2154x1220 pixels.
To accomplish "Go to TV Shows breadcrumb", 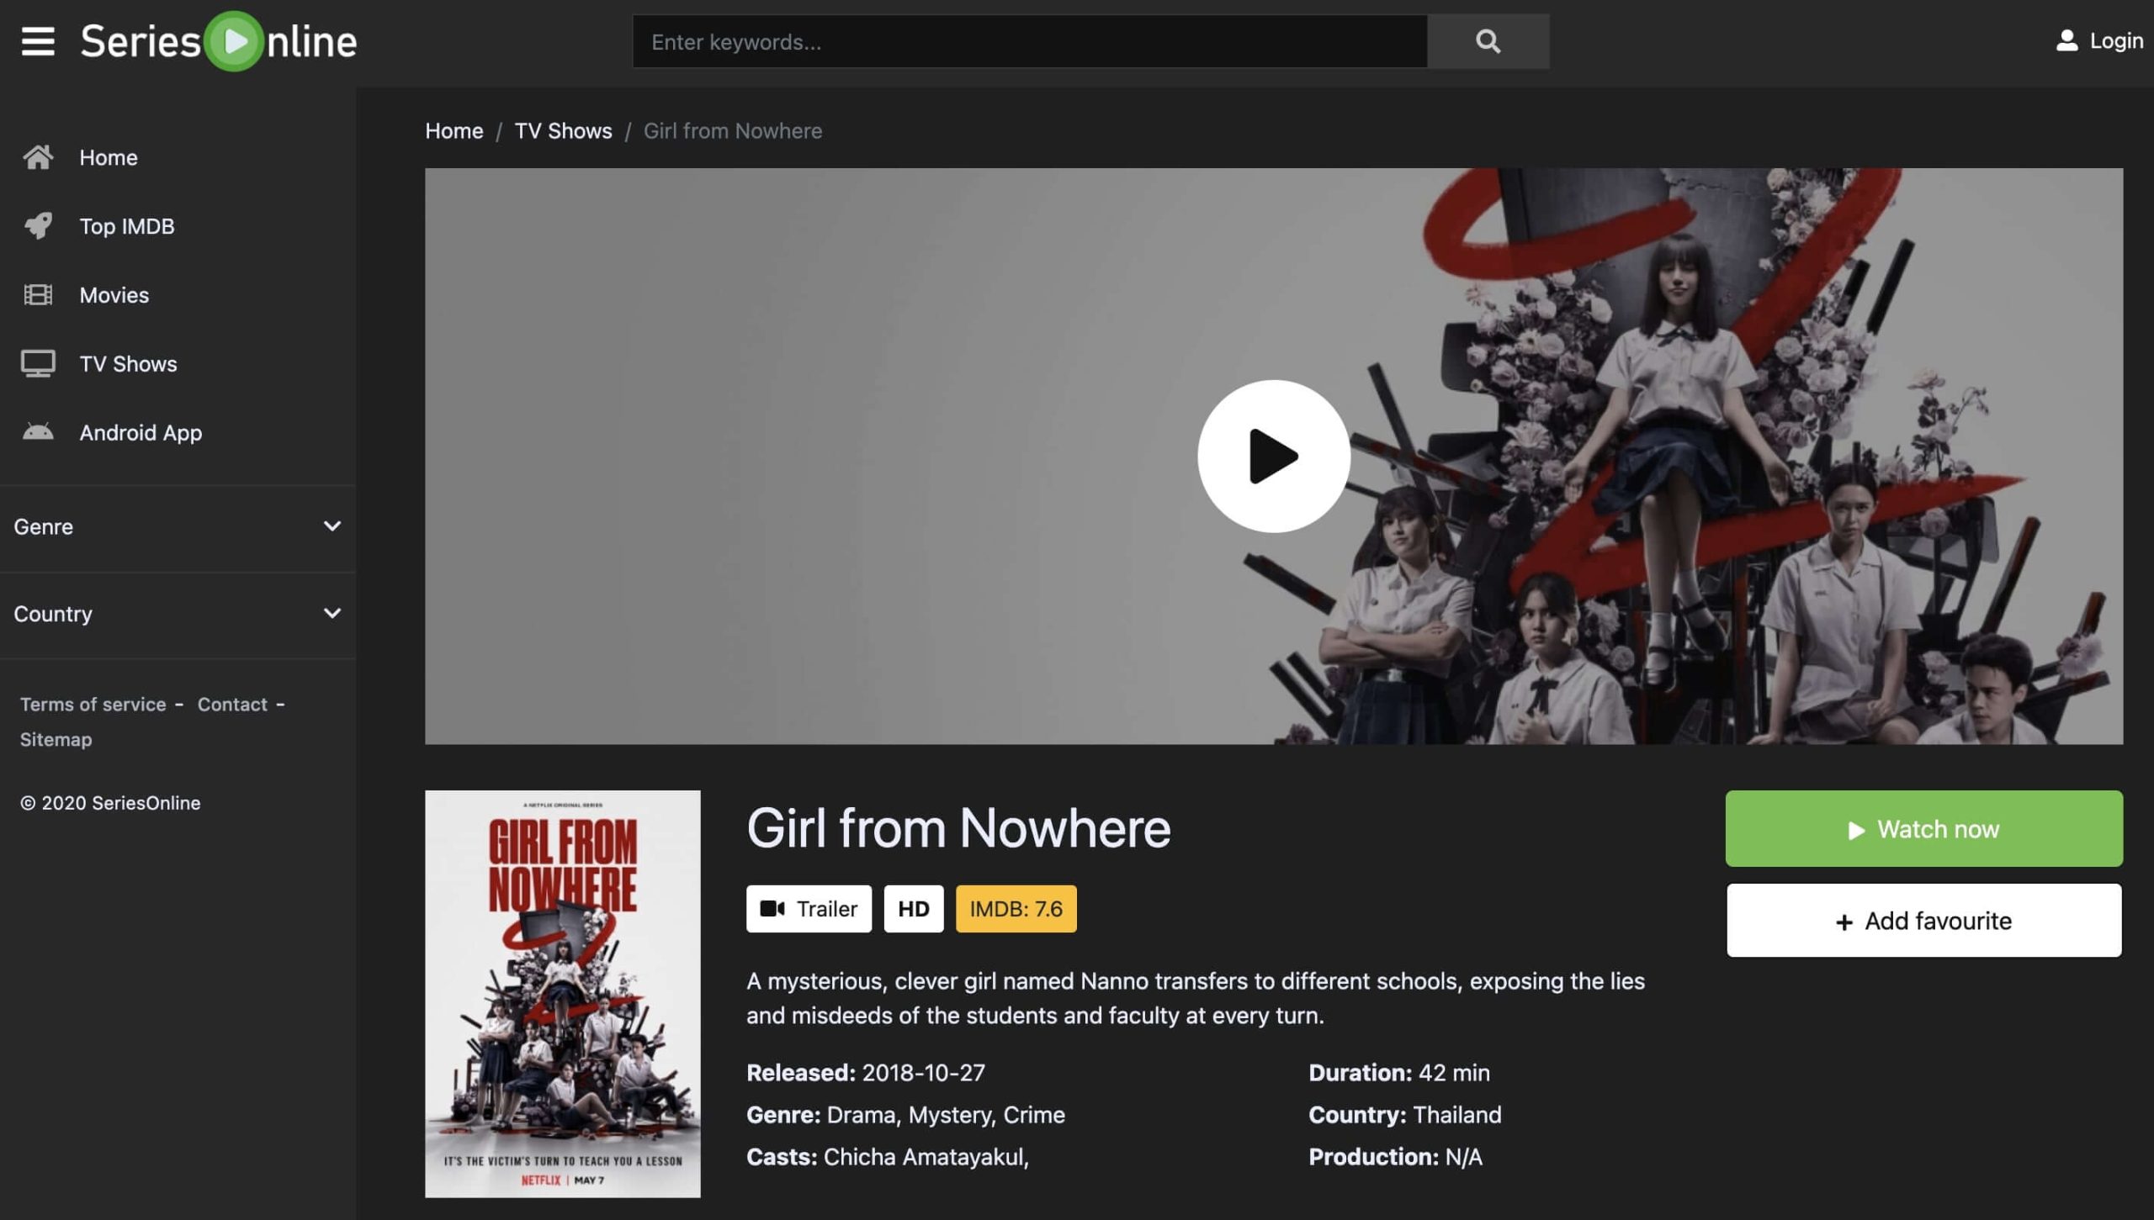I will [563, 131].
